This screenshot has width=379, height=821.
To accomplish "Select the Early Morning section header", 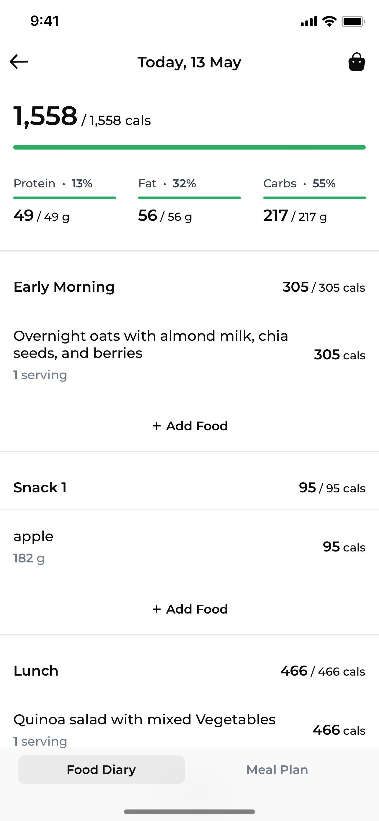I will pos(190,287).
